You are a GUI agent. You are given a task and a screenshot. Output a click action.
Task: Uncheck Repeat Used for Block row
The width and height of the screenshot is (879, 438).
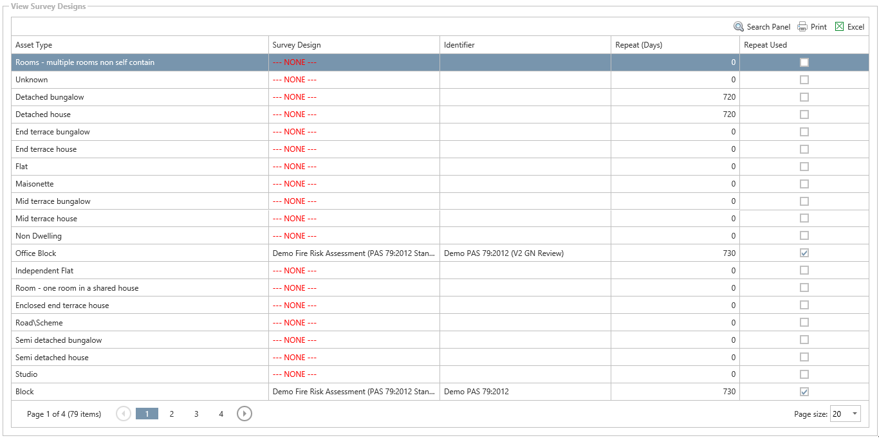(x=804, y=392)
